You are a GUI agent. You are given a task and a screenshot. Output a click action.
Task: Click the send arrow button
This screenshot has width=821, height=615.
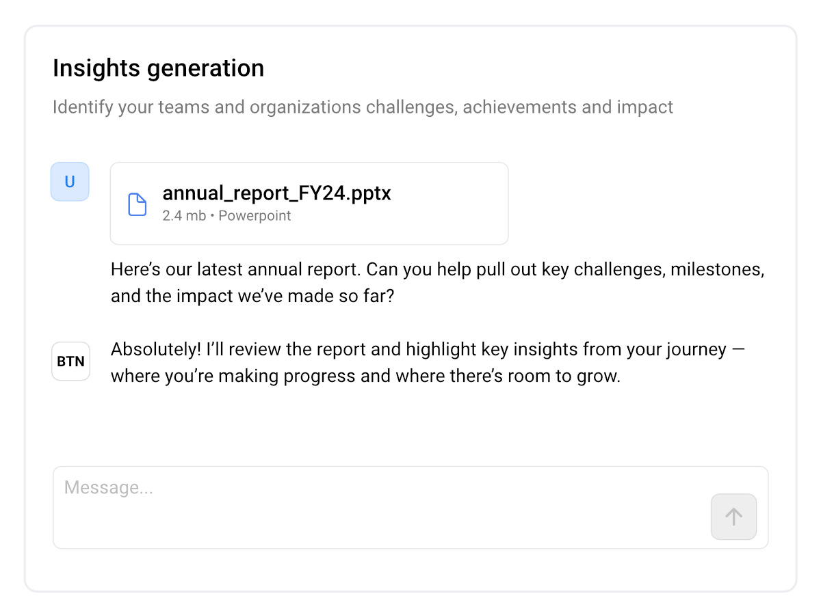pyautogui.click(x=733, y=517)
